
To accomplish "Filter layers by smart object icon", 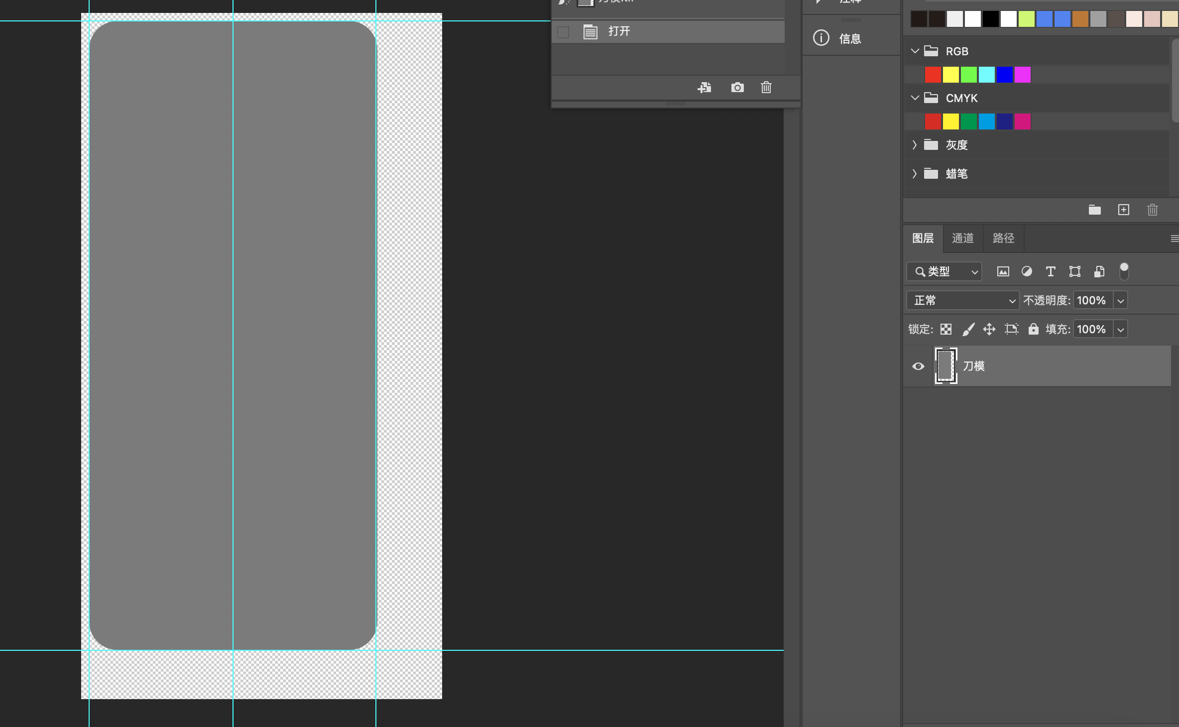I will [1099, 271].
